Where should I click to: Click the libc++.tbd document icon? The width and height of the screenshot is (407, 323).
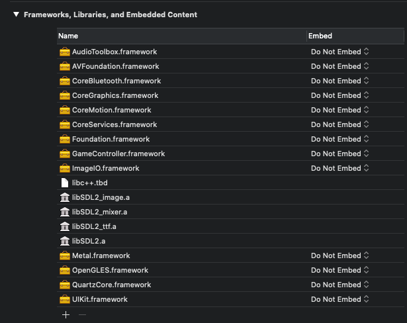point(65,183)
